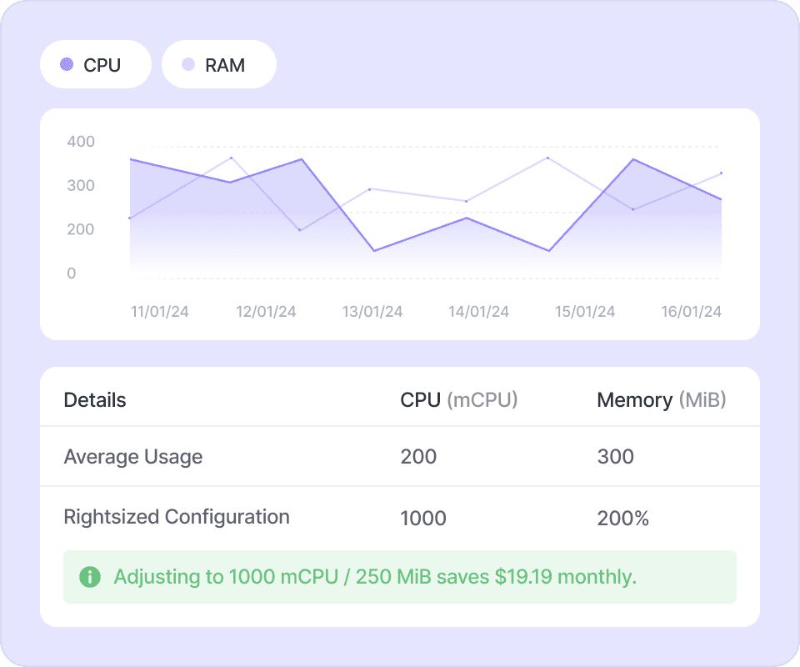Viewport: 800px width, 667px height.
Task: Click the 11/01/24 date label
Action: 160,312
